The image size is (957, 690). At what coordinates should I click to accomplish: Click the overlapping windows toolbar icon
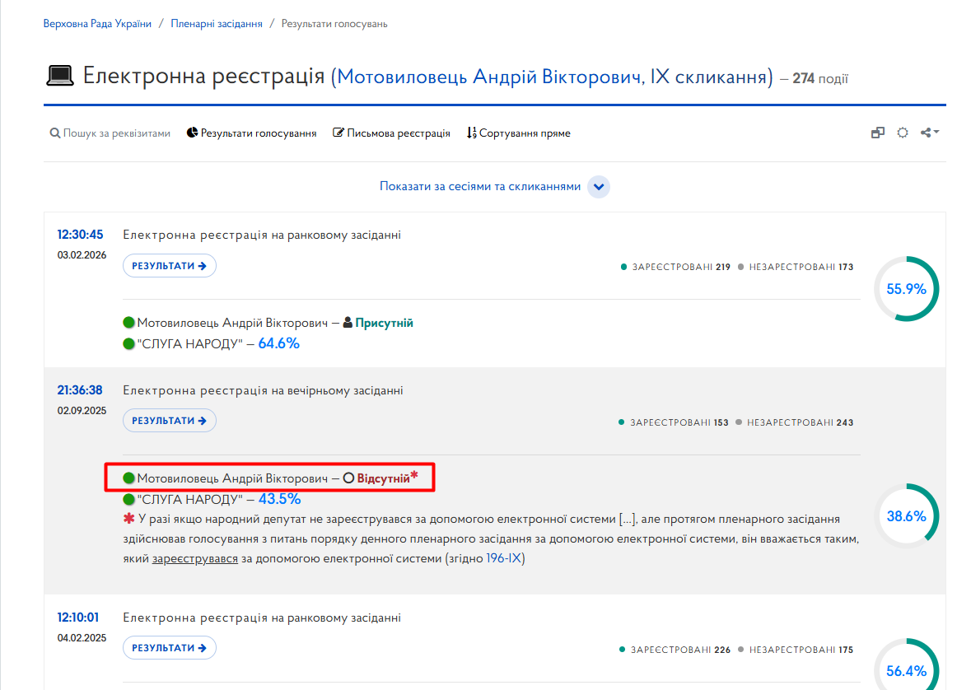(x=878, y=133)
